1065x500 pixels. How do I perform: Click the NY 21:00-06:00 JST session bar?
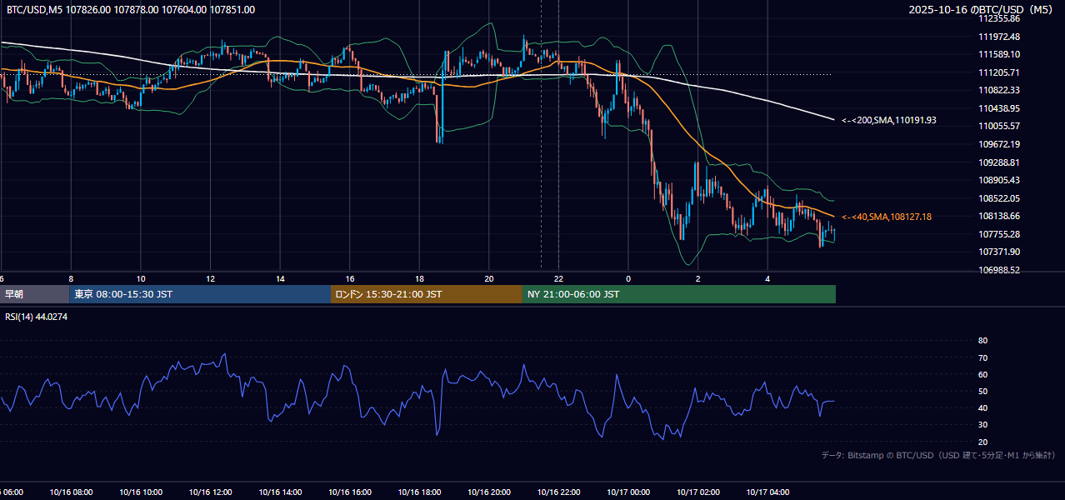679,294
